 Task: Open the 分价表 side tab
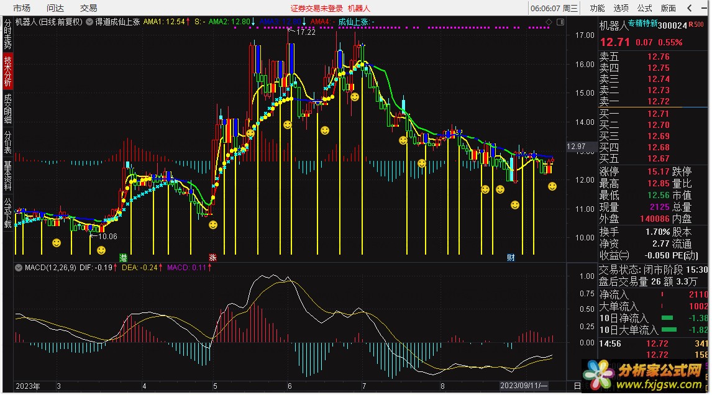[7, 142]
